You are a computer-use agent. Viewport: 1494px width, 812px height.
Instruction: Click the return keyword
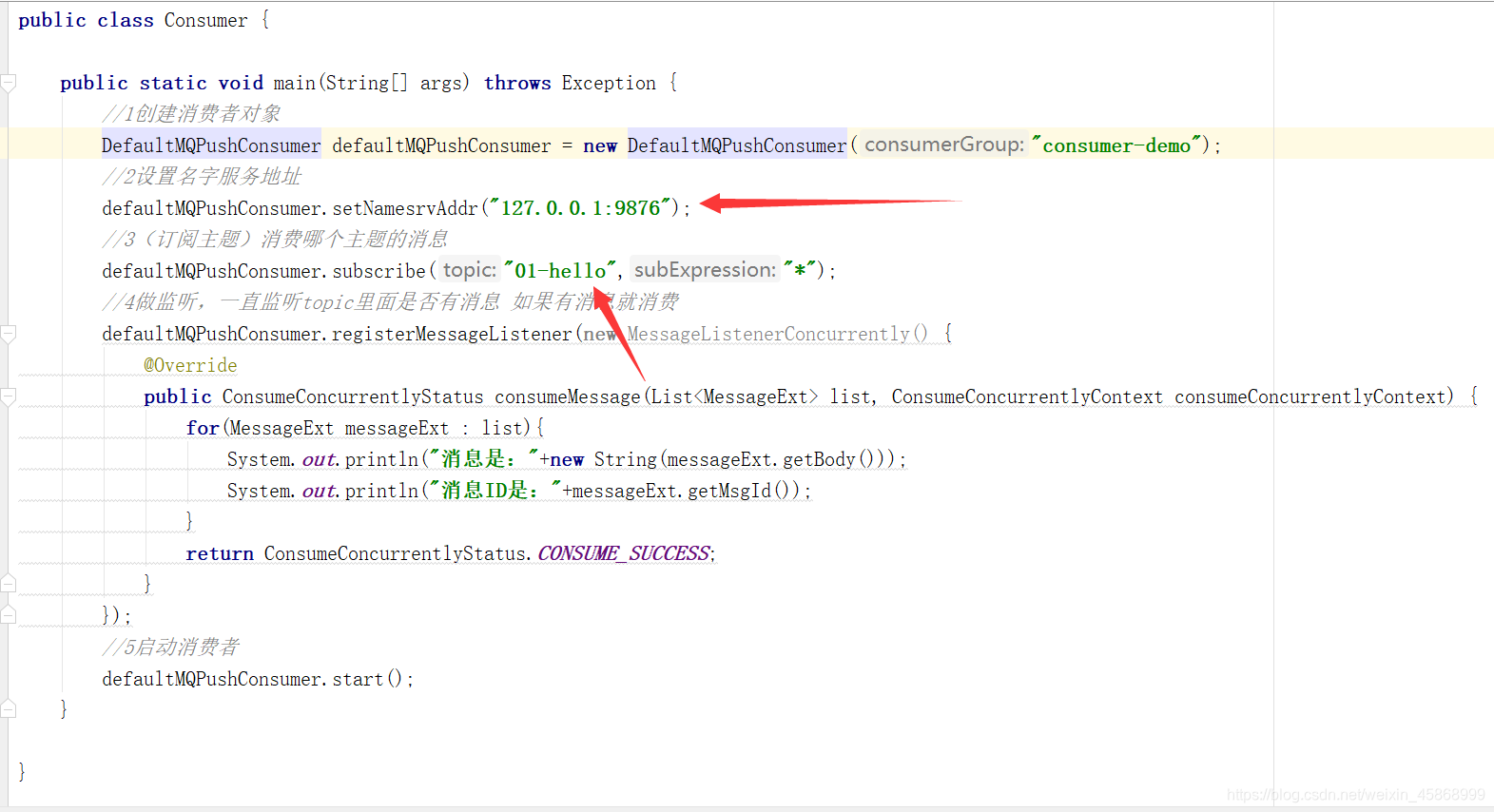[x=220, y=553]
